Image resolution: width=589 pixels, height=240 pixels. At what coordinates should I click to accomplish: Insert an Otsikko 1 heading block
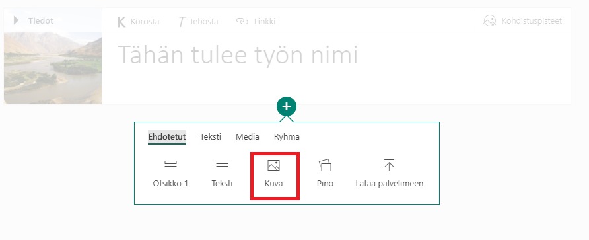click(x=170, y=174)
